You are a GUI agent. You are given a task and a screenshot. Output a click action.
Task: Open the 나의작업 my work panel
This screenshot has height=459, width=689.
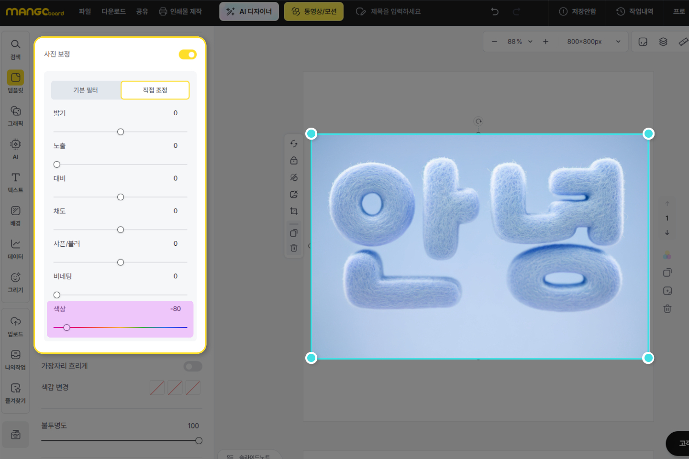click(15, 360)
